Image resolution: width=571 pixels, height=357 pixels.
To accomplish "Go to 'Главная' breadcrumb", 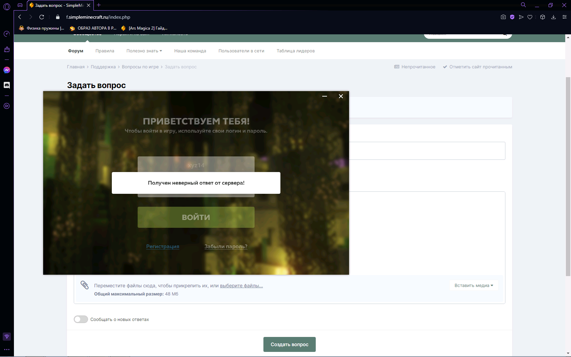I will [x=76, y=67].
